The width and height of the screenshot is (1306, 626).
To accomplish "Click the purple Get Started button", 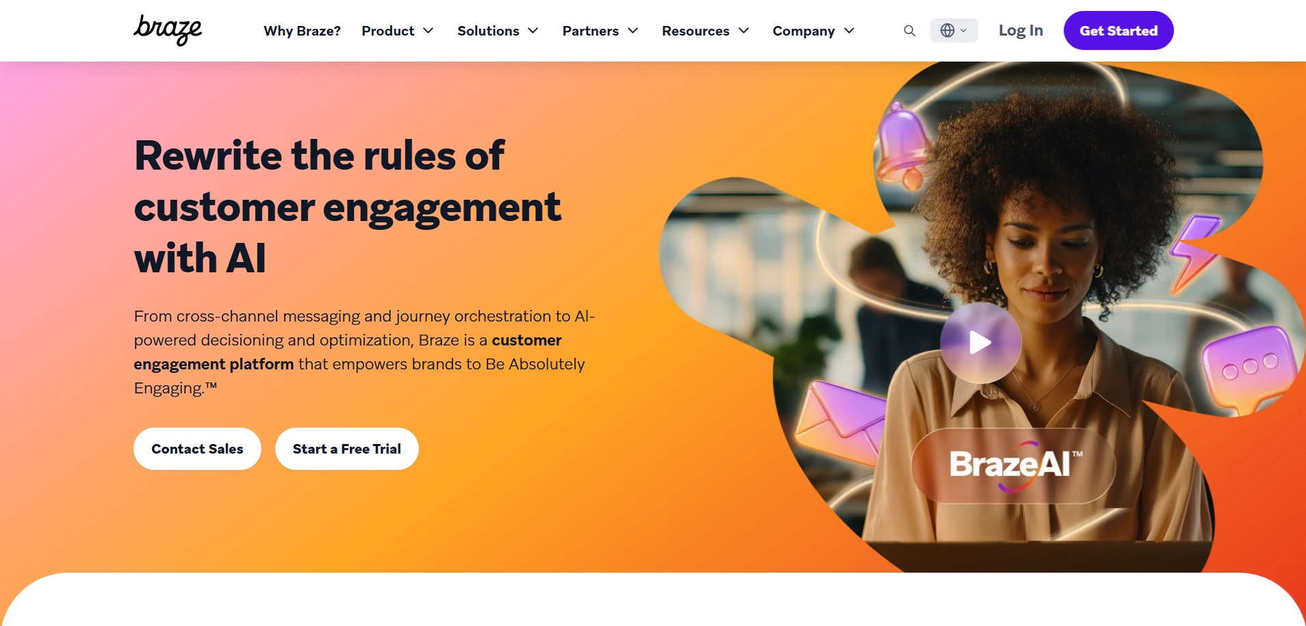I will [1118, 30].
